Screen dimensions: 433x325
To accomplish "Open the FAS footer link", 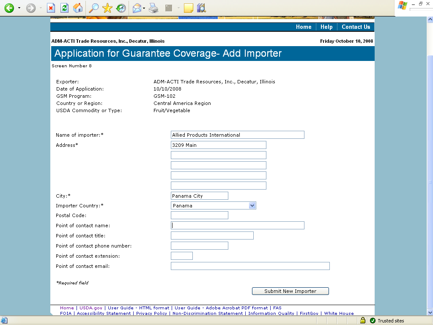I will click(277, 308).
